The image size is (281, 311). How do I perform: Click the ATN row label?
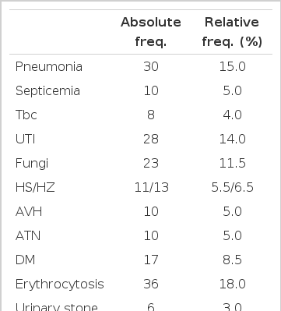28,235
